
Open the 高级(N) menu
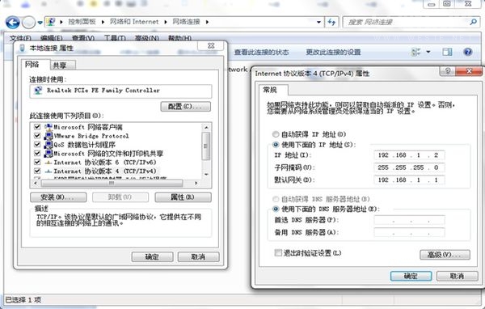146,38
